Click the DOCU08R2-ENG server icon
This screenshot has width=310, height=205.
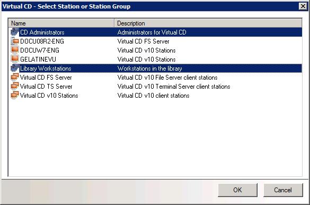click(15, 41)
